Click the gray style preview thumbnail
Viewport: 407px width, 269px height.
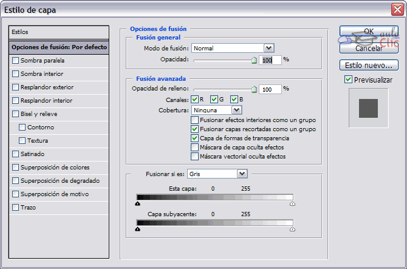[x=368, y=108]
